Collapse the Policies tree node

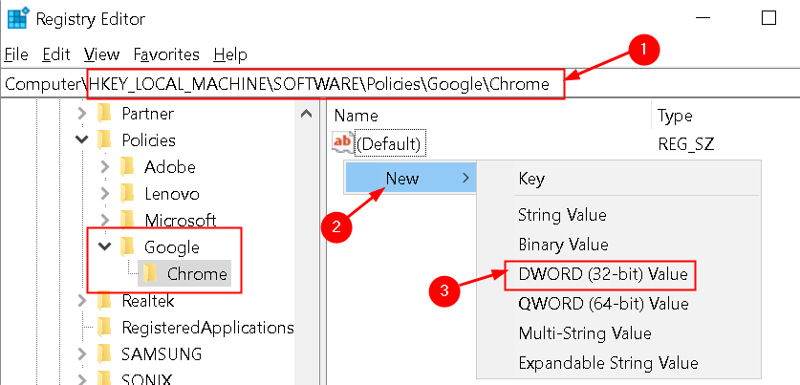click(81, 140)
